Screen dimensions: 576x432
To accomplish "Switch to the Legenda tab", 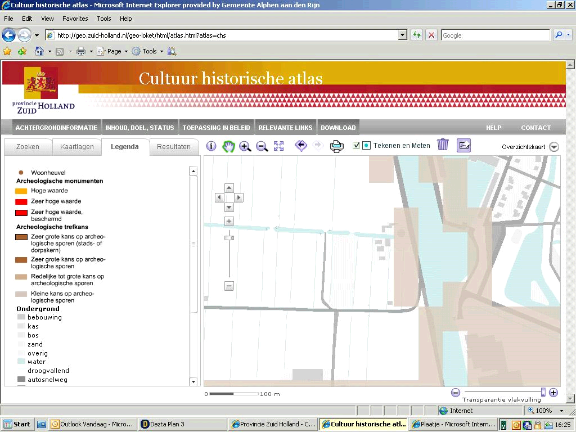I will [125, 147].
